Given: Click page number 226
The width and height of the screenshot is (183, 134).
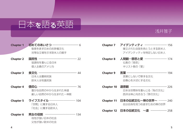Looking at the screenshot, I should coord(170,87).
